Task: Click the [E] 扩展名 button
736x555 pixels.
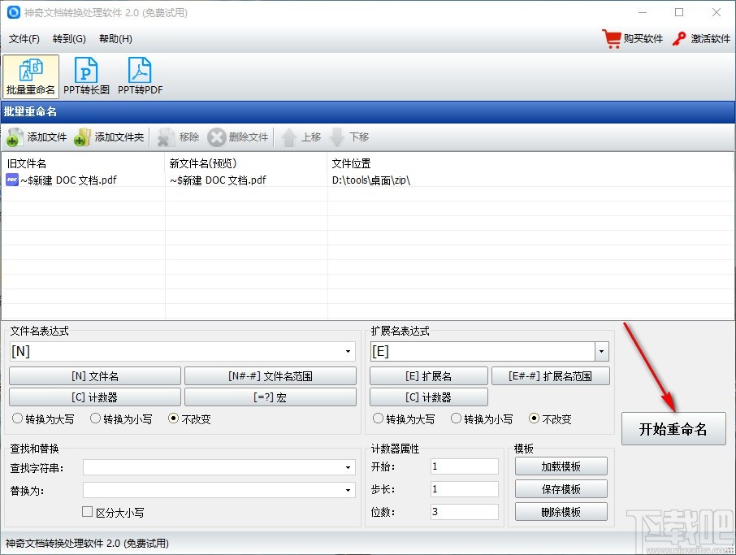Action: (x=429, y=376)
